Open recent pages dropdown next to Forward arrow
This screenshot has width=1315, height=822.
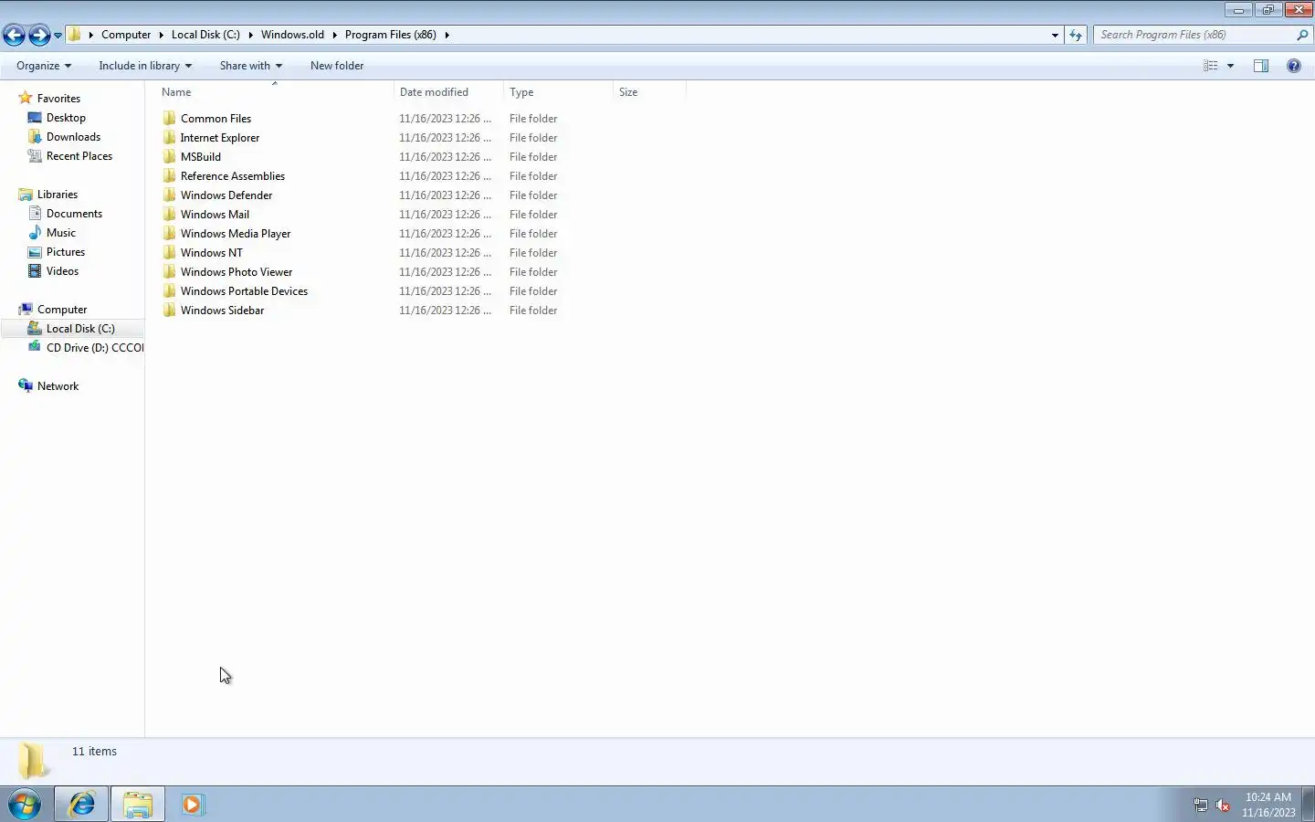point(58,36)
